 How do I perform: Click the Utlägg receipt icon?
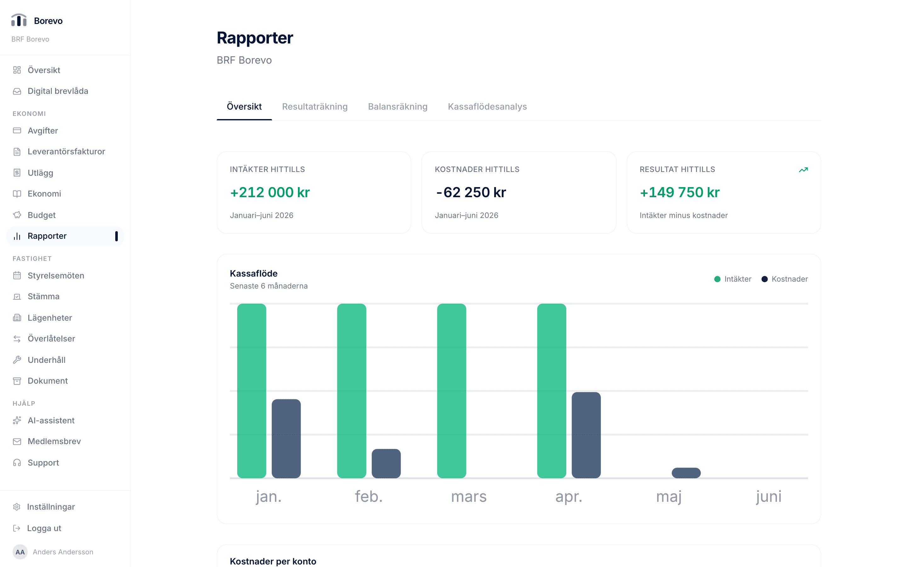tap(17, 173)
